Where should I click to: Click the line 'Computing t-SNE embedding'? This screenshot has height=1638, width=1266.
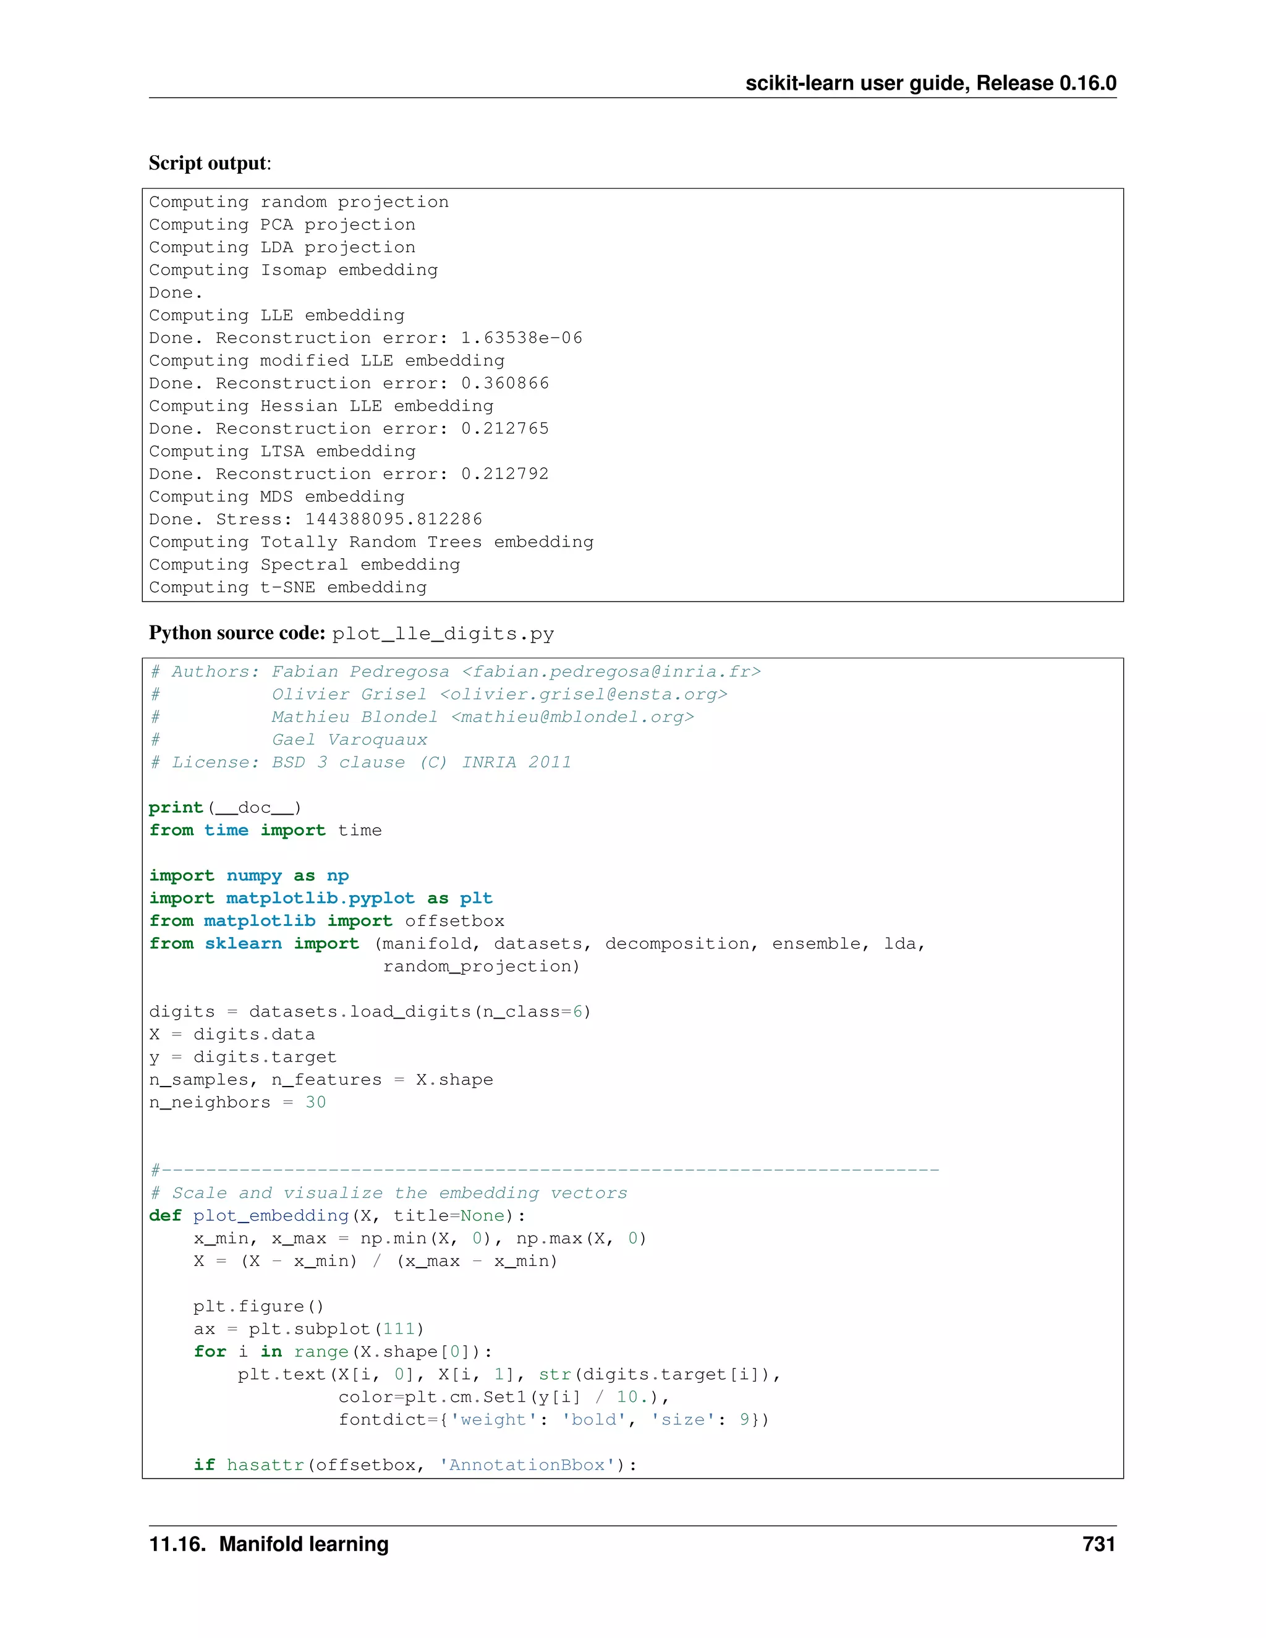pyautogui.click(x=288, y=587)
